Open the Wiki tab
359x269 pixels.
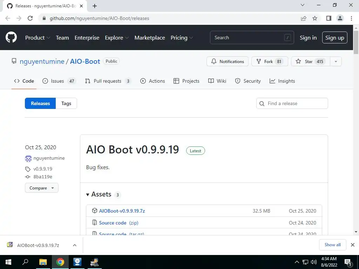coord(217,81)
